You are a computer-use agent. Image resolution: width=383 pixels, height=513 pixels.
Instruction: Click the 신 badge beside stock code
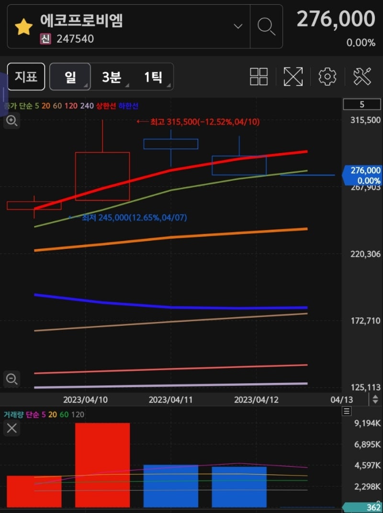point(45,39)
